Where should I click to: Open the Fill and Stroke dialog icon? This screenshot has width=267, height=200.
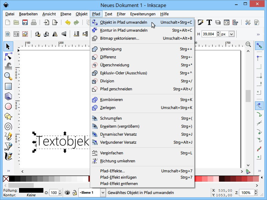(x=201, y=22)
